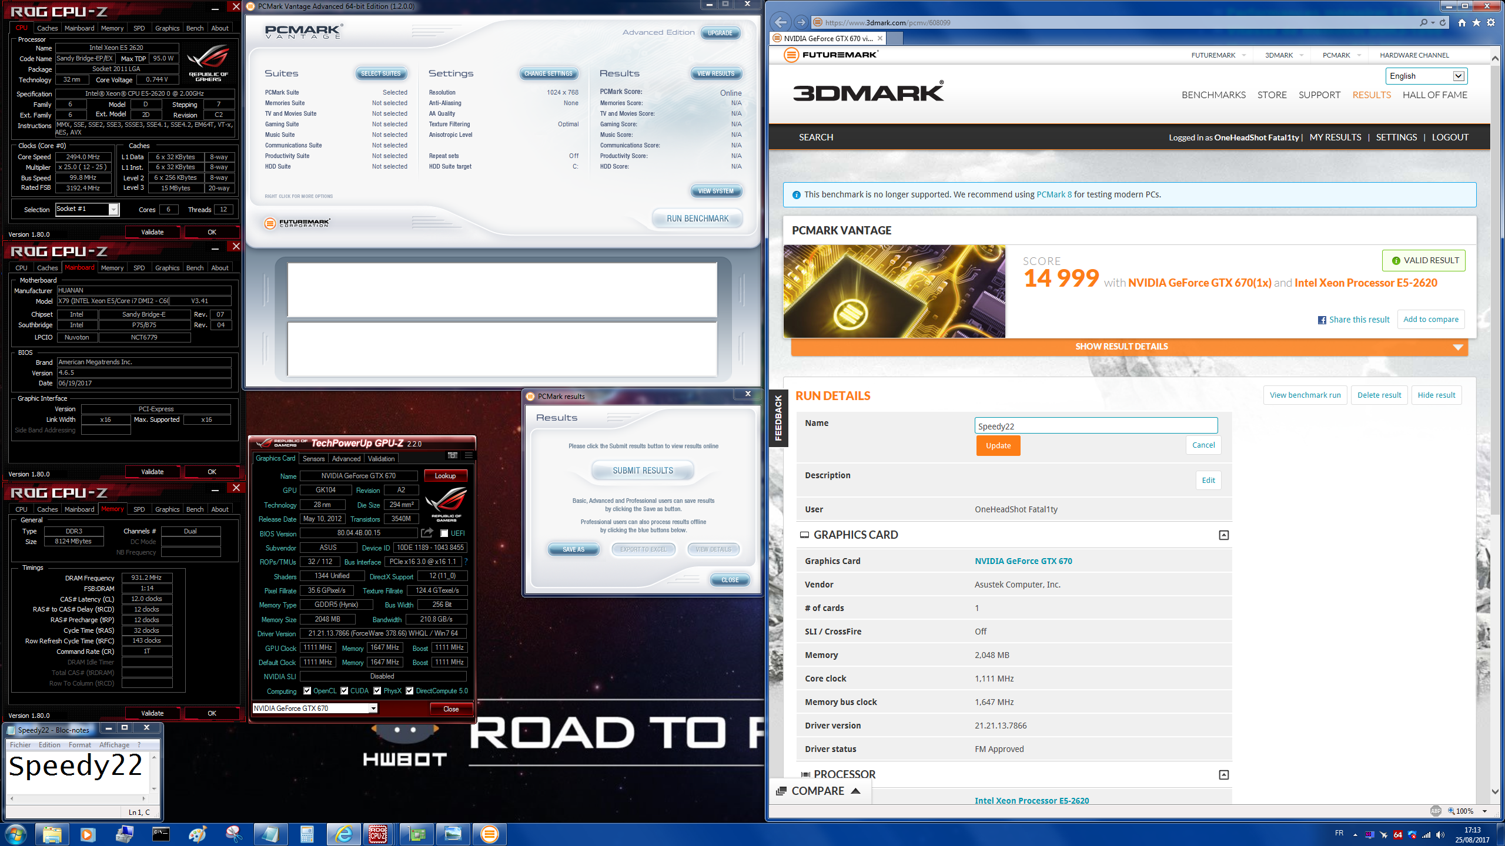Open the HALL OF FAME nav item
The height and width of the screenshot is (846, 1505).
pyautogui.click(x=1434, y=95)
